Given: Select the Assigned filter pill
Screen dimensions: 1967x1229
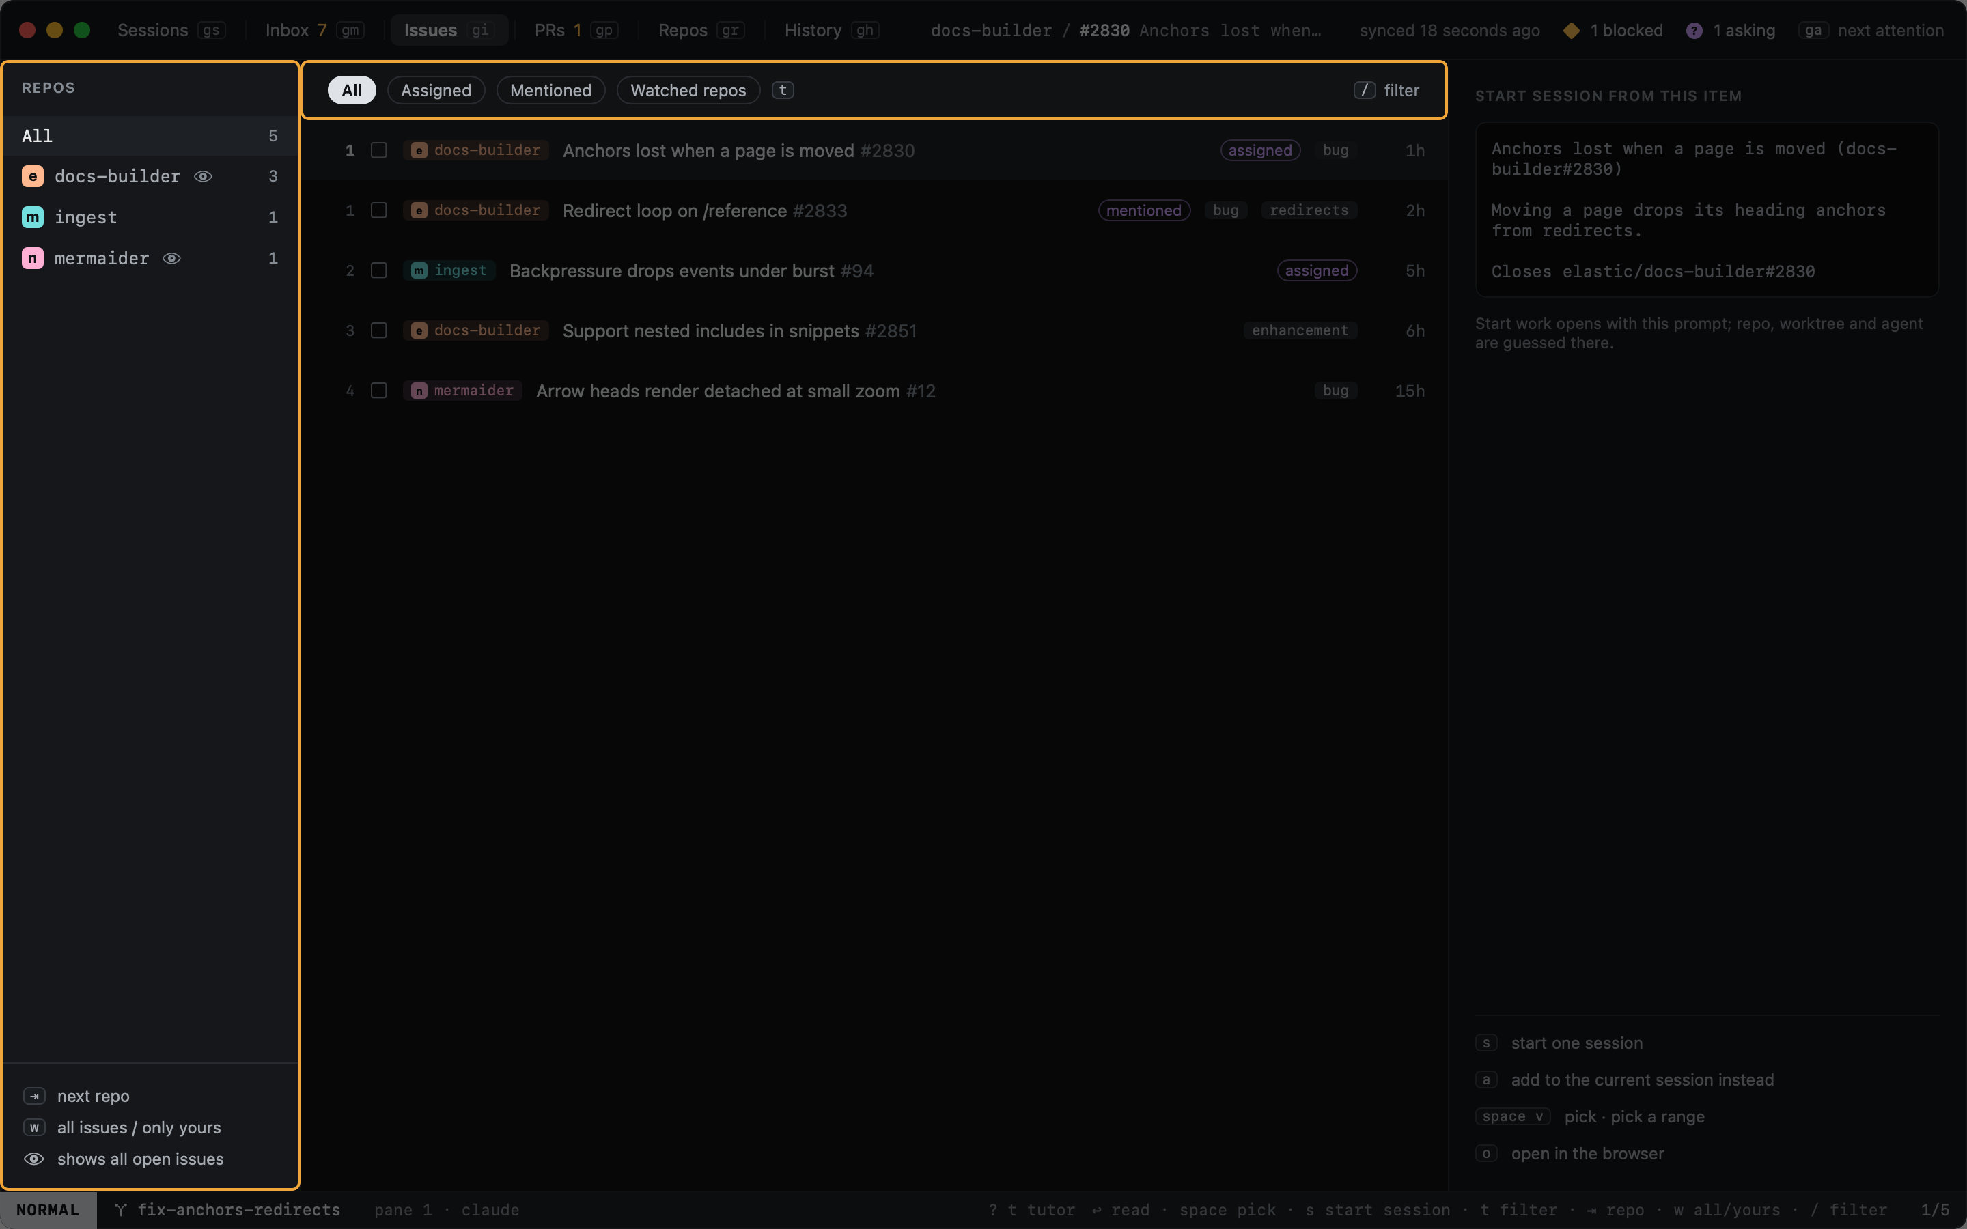Looking at the screenshot, I should pyautogui.click(x=436, y=90).
